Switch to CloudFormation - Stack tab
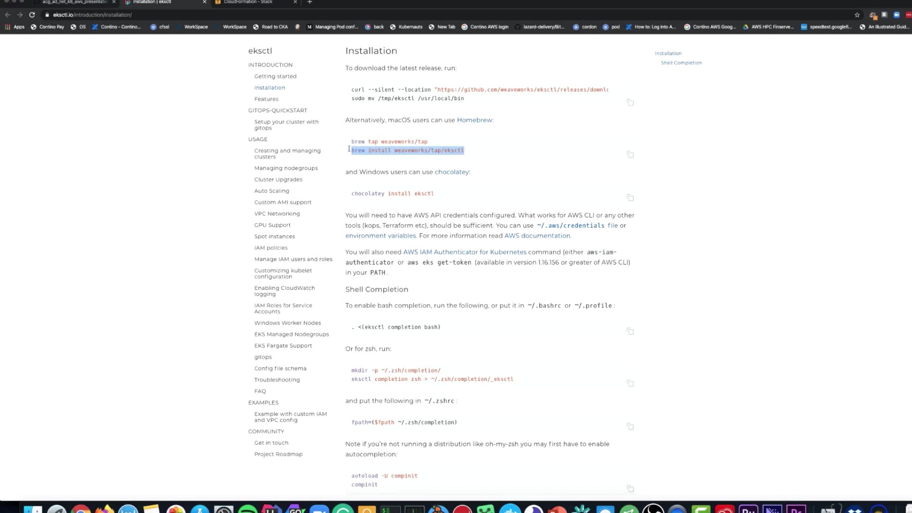This screenshot has height=513, width=912. pos(248,2)
